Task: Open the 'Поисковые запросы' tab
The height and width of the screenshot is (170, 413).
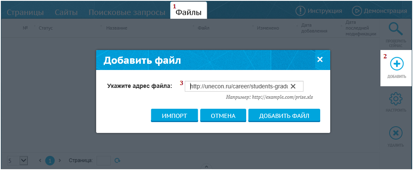Action: click(x=127, y=12)
